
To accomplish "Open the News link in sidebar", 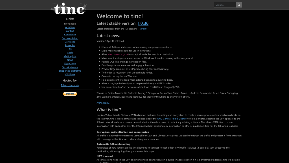I will click(x=70, y=60).
